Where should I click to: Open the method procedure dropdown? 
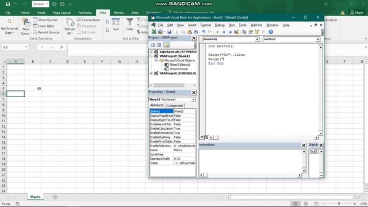click(x=318, y=39)
